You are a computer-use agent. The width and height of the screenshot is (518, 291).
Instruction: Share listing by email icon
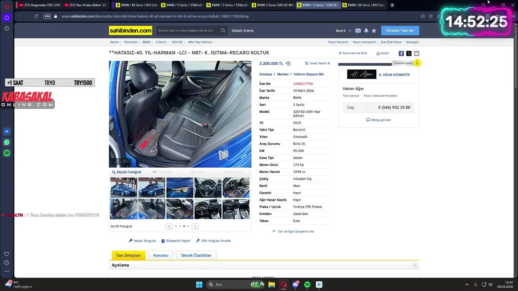pos(416,53)
